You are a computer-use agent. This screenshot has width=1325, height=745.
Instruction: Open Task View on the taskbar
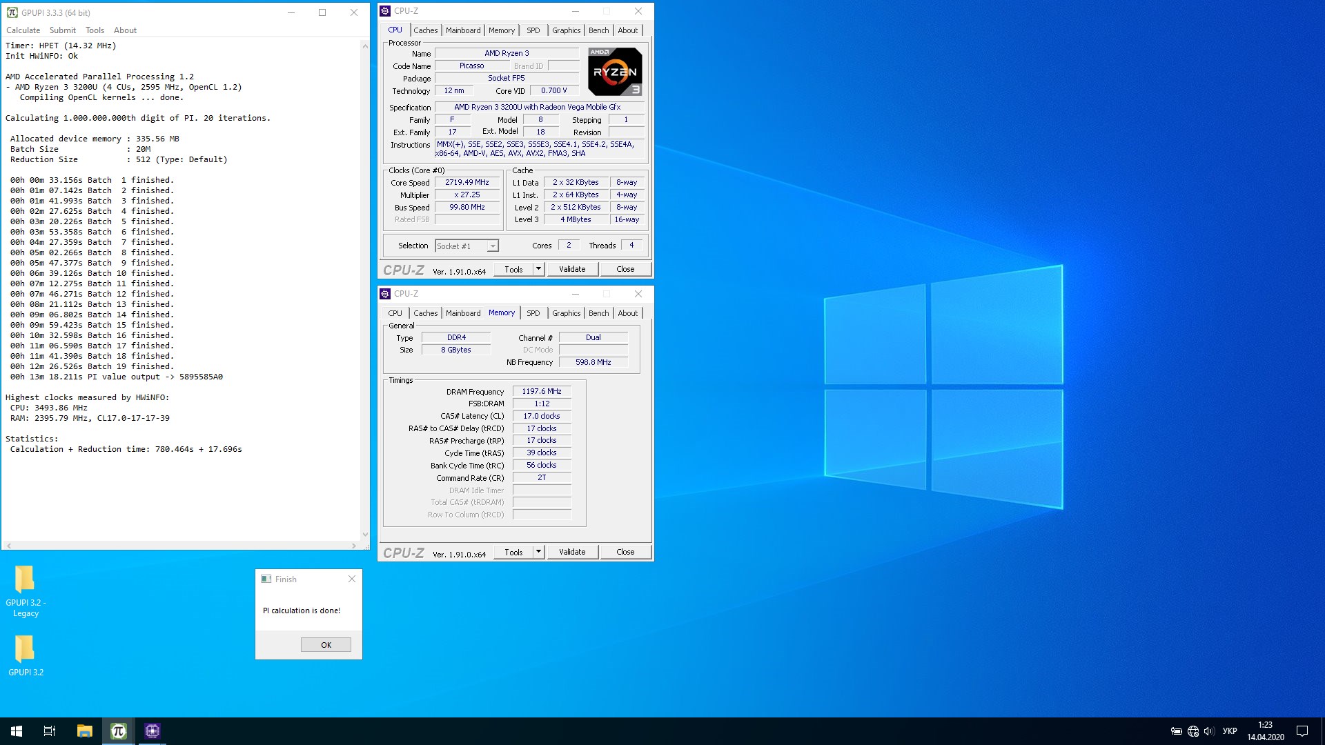(x=50, y=731)
